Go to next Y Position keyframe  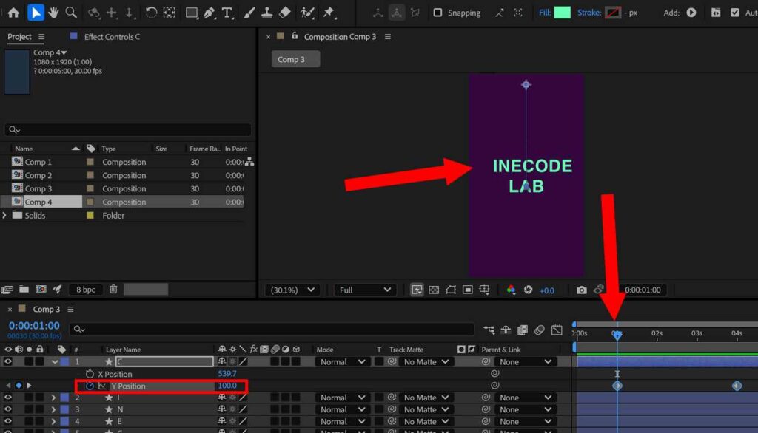29,385
